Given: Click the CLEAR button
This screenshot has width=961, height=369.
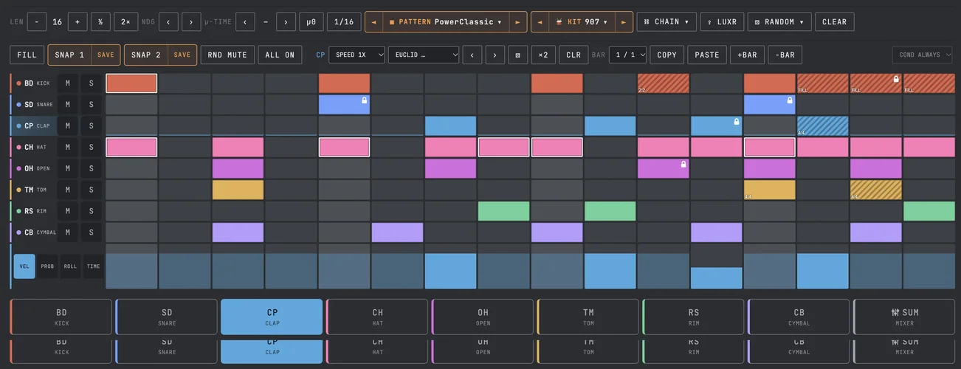Looking at the screenshot, I should pos(835,21).
